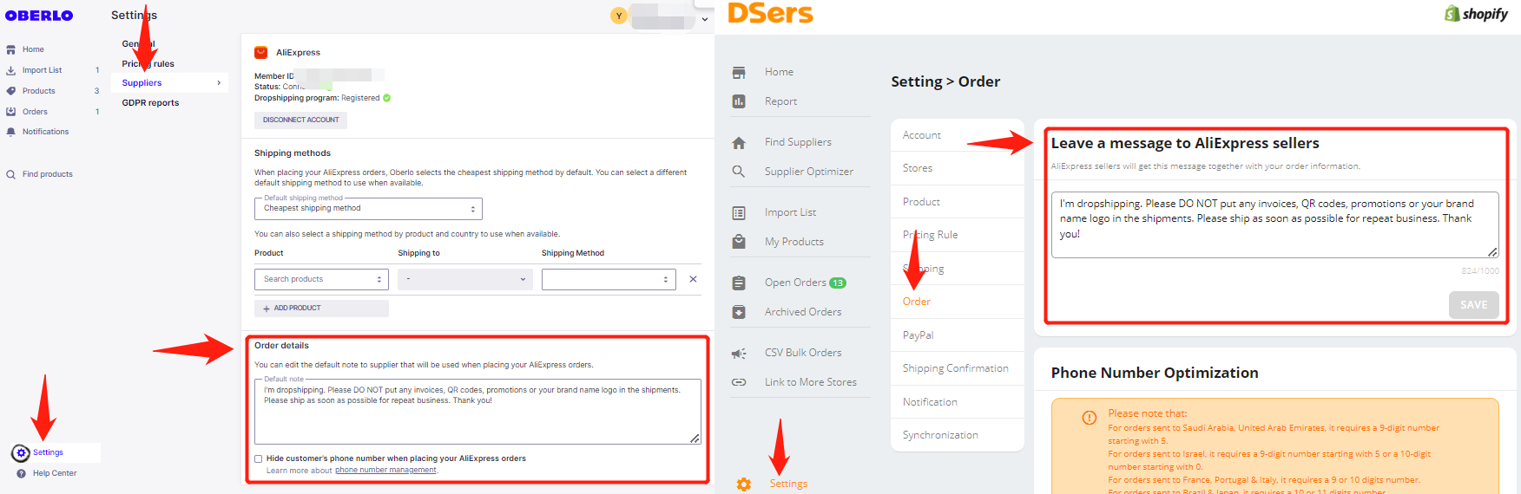
Task: Click Open Orders clipboard icon
Action: (739, 283)
